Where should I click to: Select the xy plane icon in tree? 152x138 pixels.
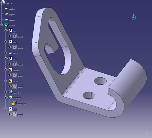click(x=6, y=9)
